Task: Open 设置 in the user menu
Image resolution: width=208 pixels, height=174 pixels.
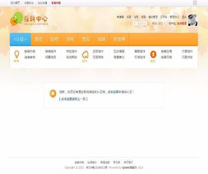Action: click(129, 17)
